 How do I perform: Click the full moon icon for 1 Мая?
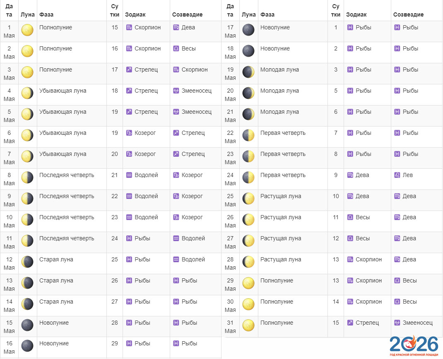pyautogui.click(x=27, y=30)
